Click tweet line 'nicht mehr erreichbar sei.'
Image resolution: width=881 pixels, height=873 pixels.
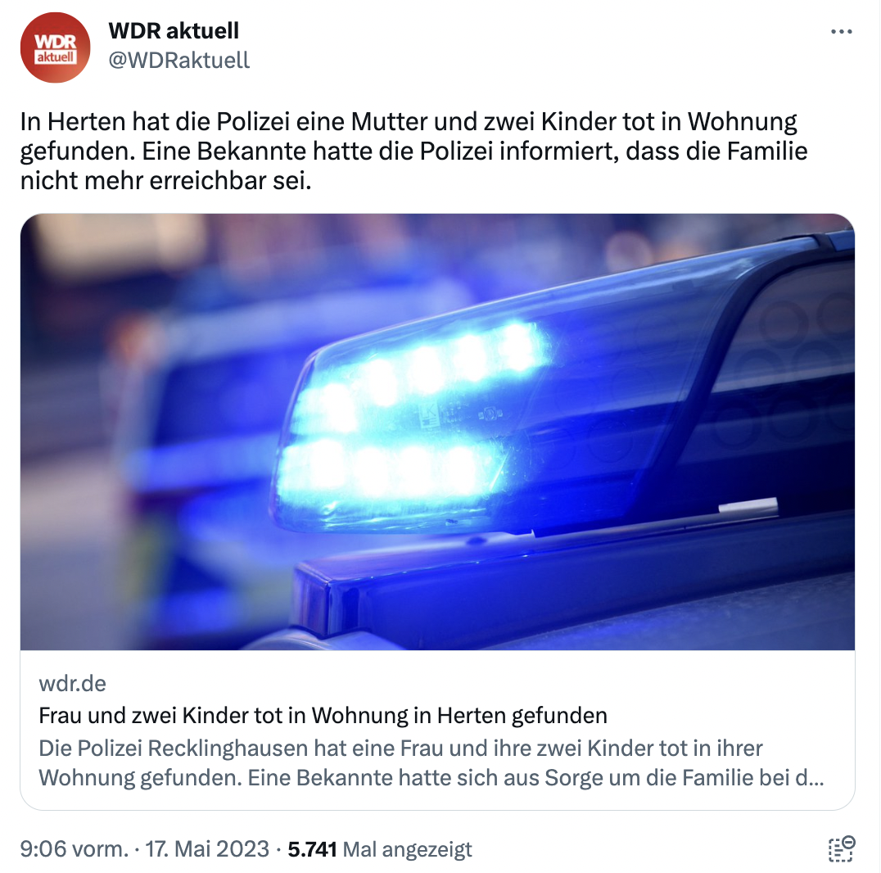click(165, 181)
